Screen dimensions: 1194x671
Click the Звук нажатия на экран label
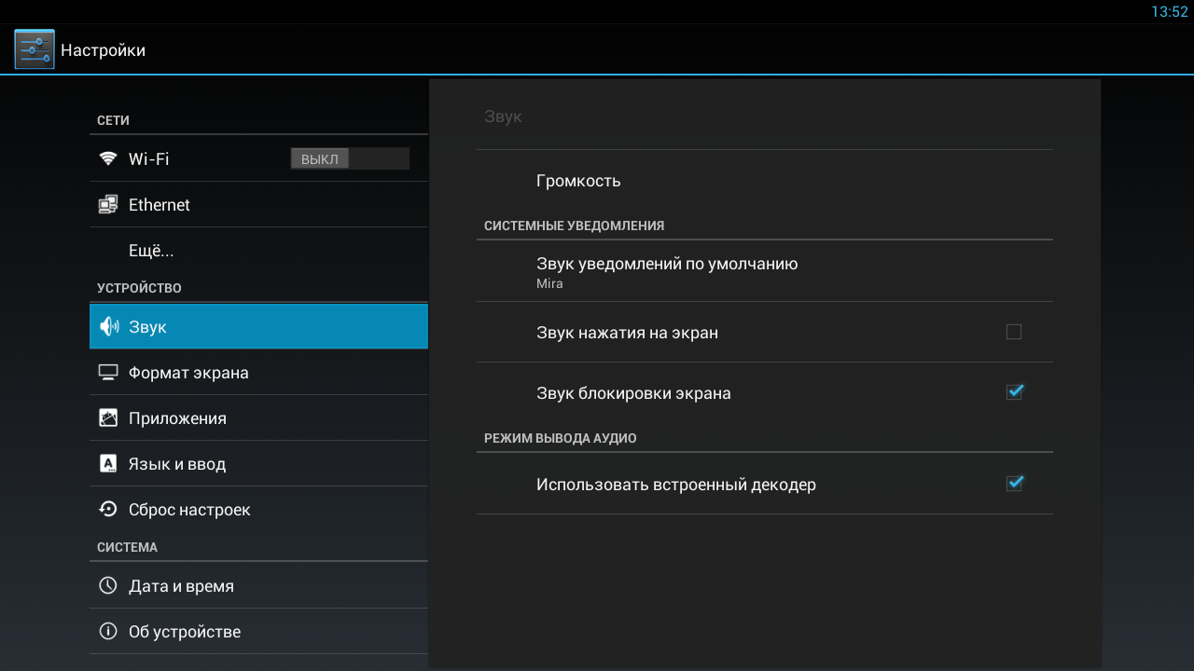pos(627,333)
